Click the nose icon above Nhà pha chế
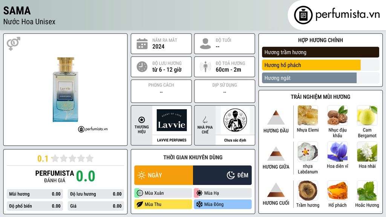The image size is (386, 217). tap(205, 120)
